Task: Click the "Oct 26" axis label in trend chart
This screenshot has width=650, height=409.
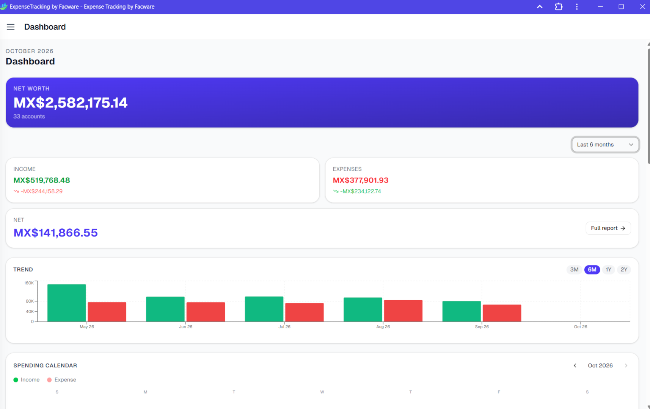Action: [x=580, y=327]
